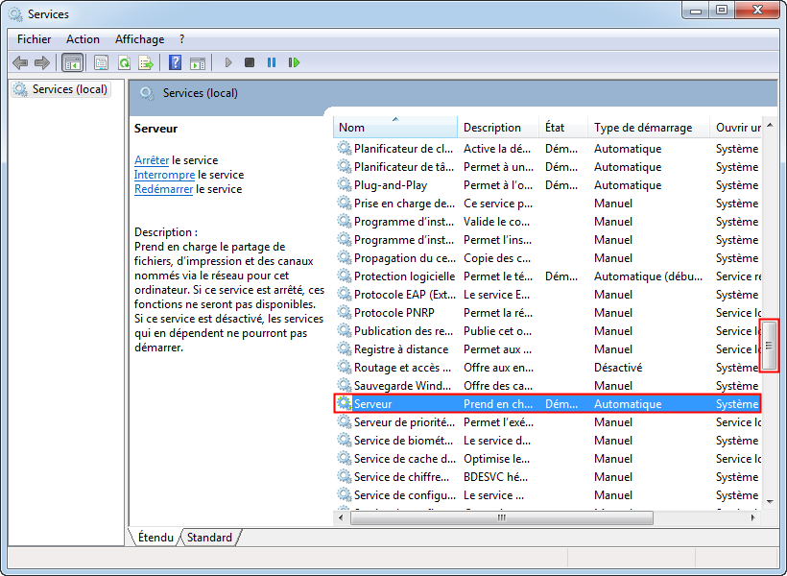Click the Redémarrer service link
787x576 pixels.
[163, 189]
